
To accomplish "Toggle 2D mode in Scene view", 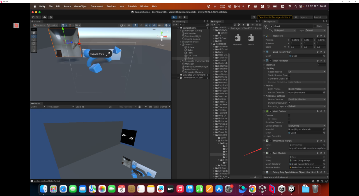I will pyautogui.click(x=129, y=25).
